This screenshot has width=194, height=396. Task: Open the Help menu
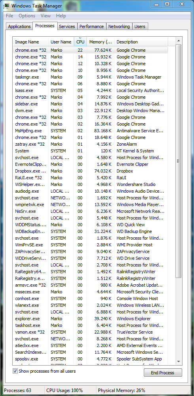click(61, 16)
